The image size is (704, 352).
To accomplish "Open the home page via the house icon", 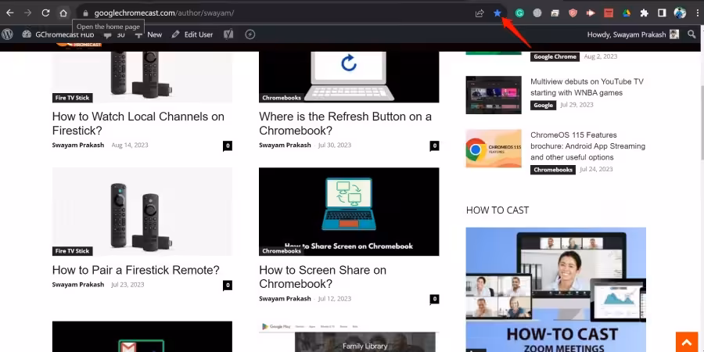I will point(63,13).
